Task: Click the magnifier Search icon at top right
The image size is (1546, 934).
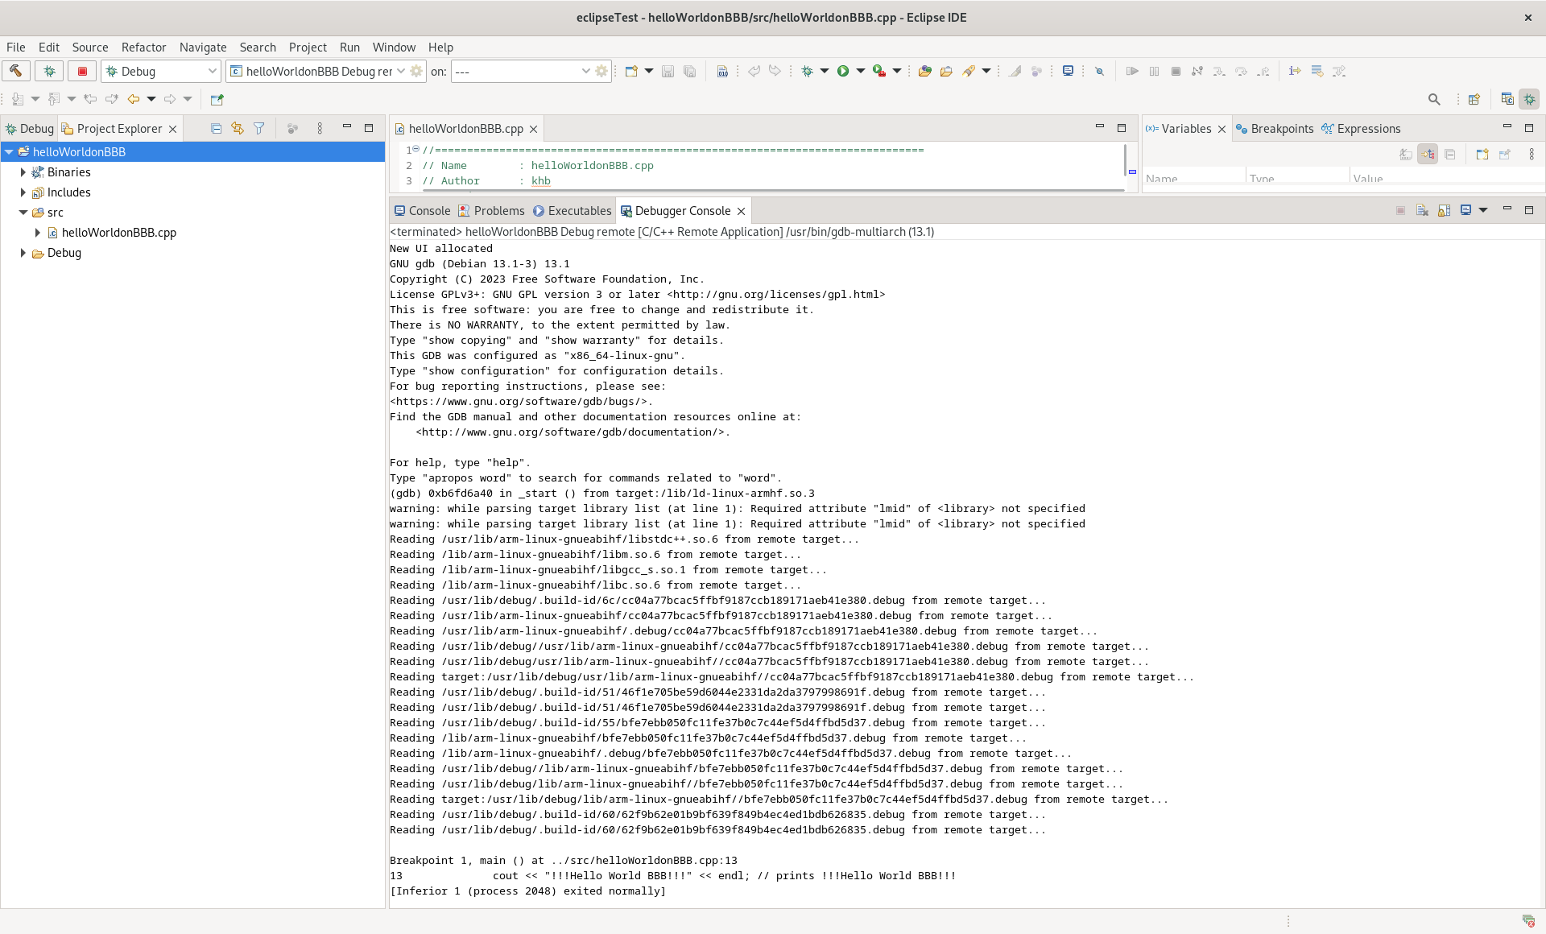Action: tap(1434, 99)
